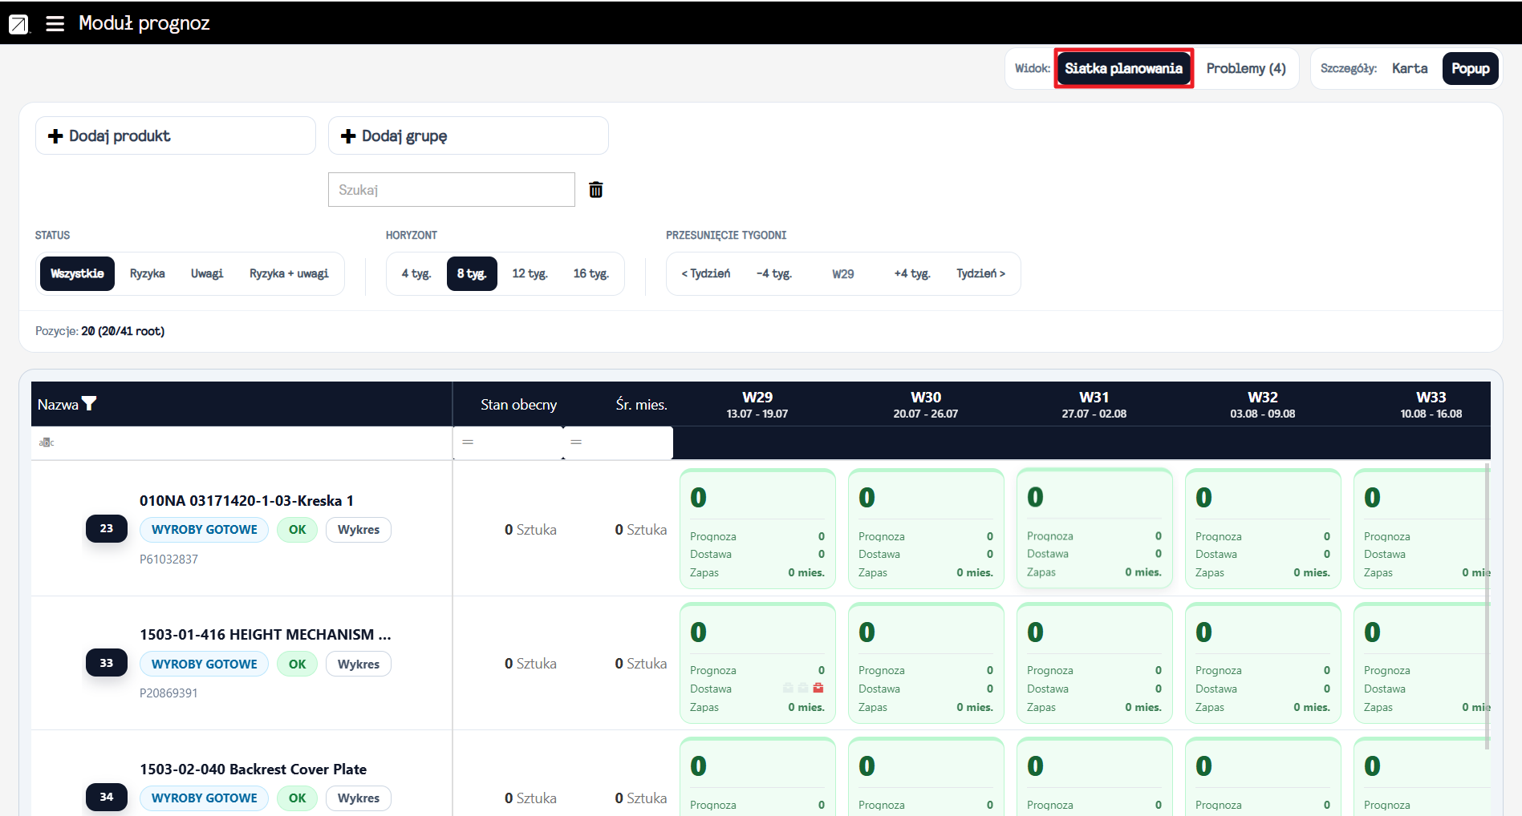
Task: Set details mode to Popup
Action: pyautogui.click(x=1470, y=68)
